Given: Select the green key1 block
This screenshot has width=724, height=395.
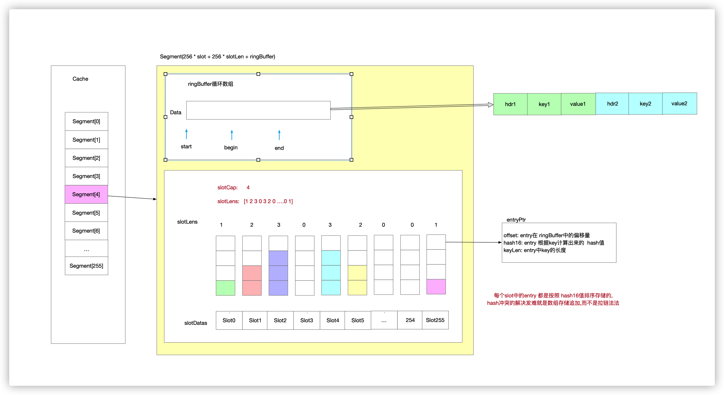Looking at the screenshot, I should pyautogui.click(x=544, y=104).
